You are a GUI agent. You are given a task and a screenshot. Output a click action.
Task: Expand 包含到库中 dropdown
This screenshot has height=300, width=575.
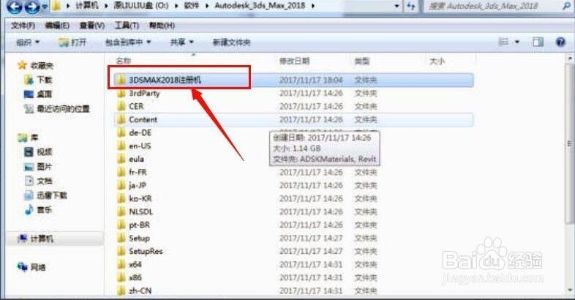pyautogui.click(x=128, y=42)
